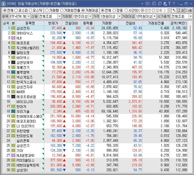The width and height of the screenshot is (194, 175).
Task: Open the LS ELECTRIC stock name
Action: [x=26, y=126]
